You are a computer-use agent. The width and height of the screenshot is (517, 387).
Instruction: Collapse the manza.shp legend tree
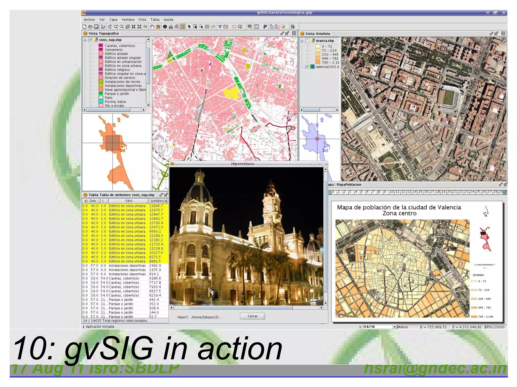click(x=302, y=41)
